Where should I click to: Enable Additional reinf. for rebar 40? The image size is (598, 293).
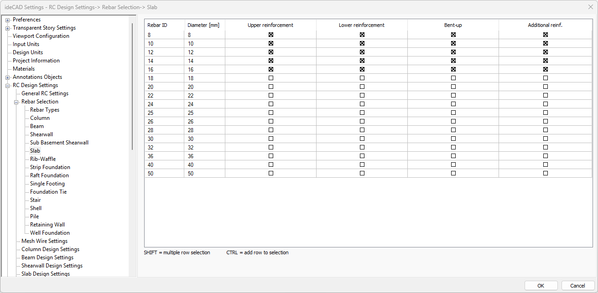(x=546, y=164)
